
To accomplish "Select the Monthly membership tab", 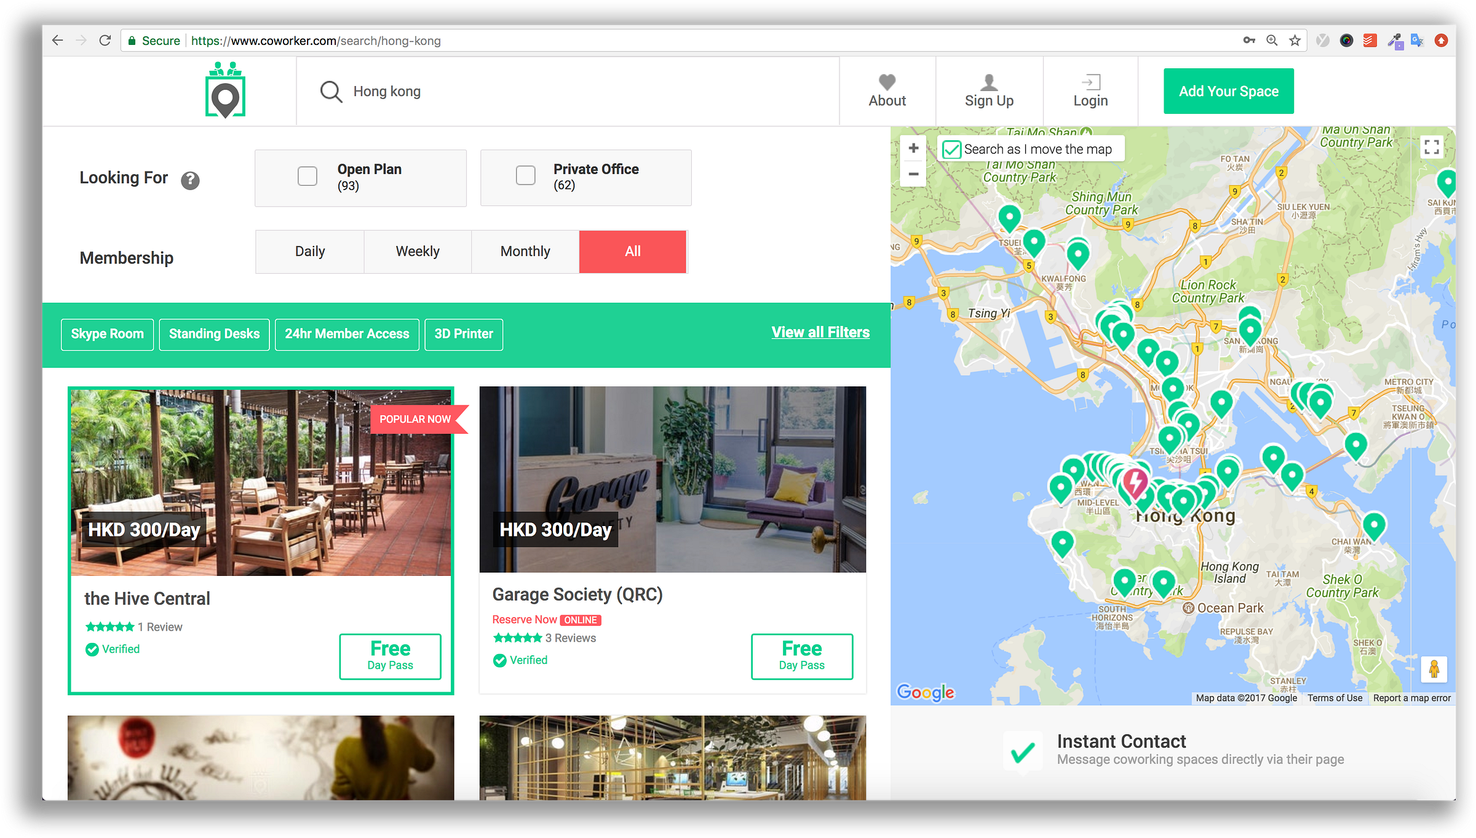I will [525, 251].
